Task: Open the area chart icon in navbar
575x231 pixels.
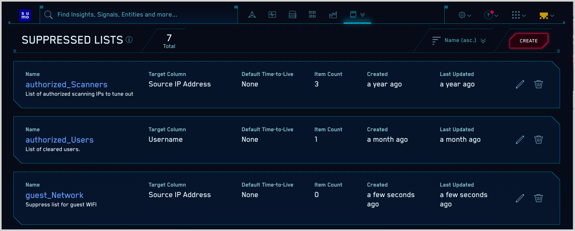Action: pos(333,15)
